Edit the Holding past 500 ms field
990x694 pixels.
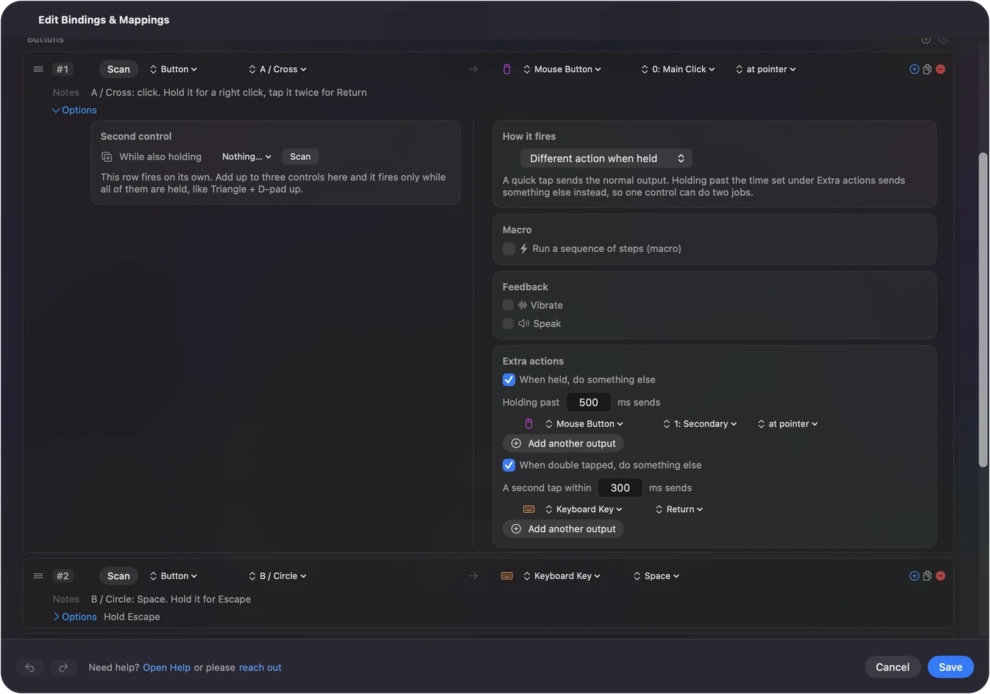pos(588,403)
